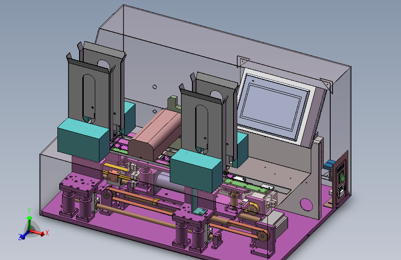Select the green rocker power switch on the side panel

coord(342,177)
